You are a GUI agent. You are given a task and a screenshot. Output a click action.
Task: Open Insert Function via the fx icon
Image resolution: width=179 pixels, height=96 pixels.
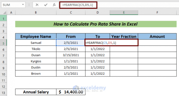[x=54, y=5]
